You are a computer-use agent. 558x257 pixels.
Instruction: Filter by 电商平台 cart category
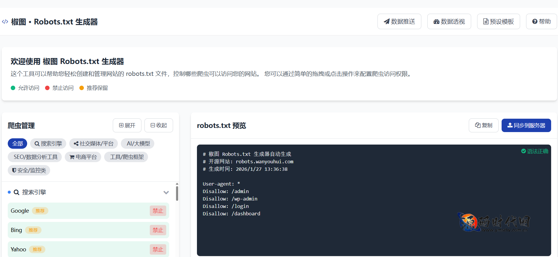click(x=83, y=157)
